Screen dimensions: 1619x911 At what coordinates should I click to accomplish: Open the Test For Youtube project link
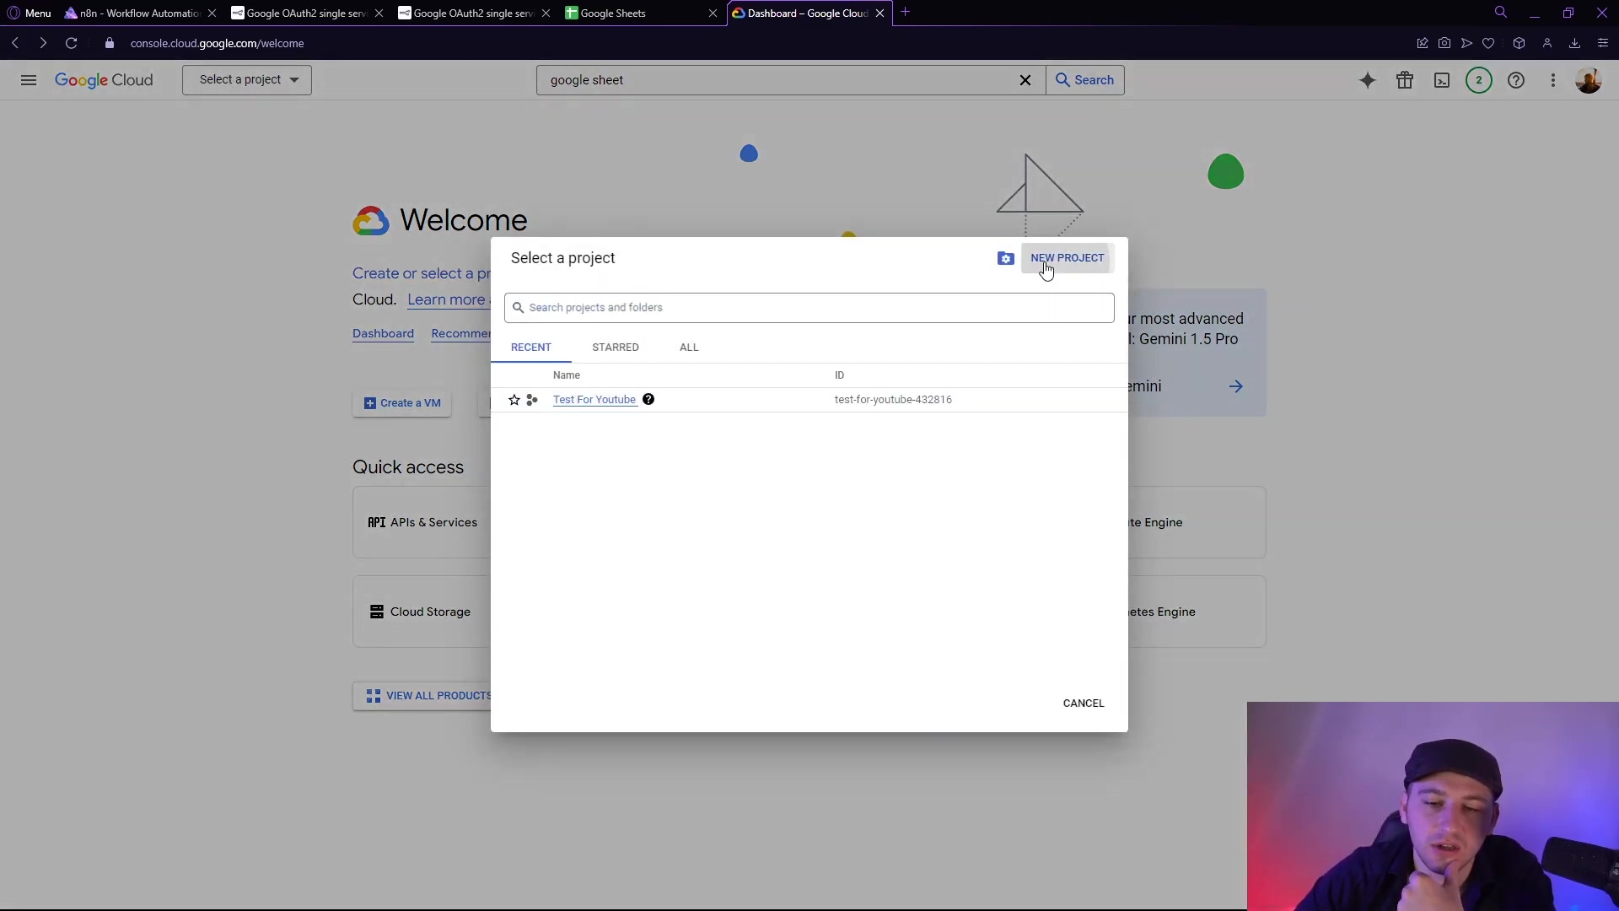(x=594, y=400)
